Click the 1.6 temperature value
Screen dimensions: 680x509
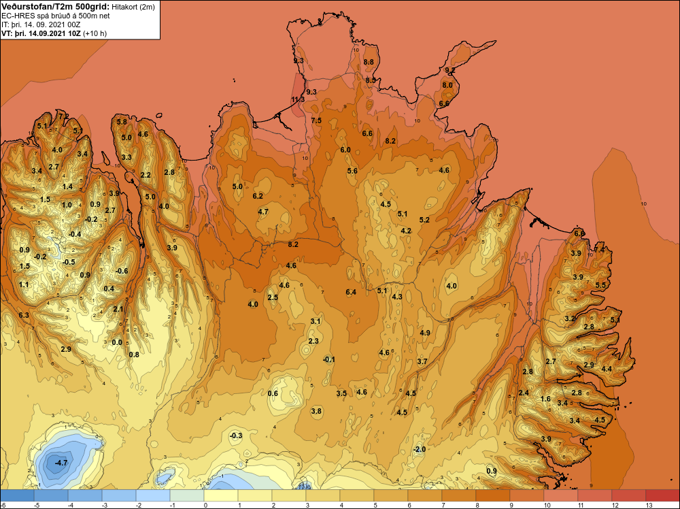point(545,399)
